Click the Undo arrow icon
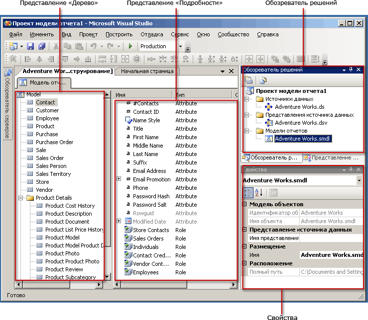 point(93,46)
